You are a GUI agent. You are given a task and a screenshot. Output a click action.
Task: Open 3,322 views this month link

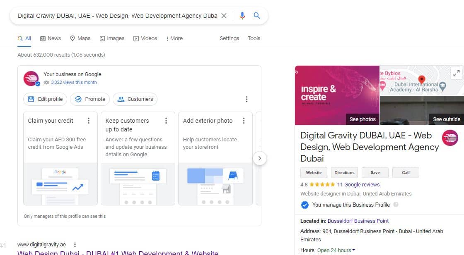[74, 82]
